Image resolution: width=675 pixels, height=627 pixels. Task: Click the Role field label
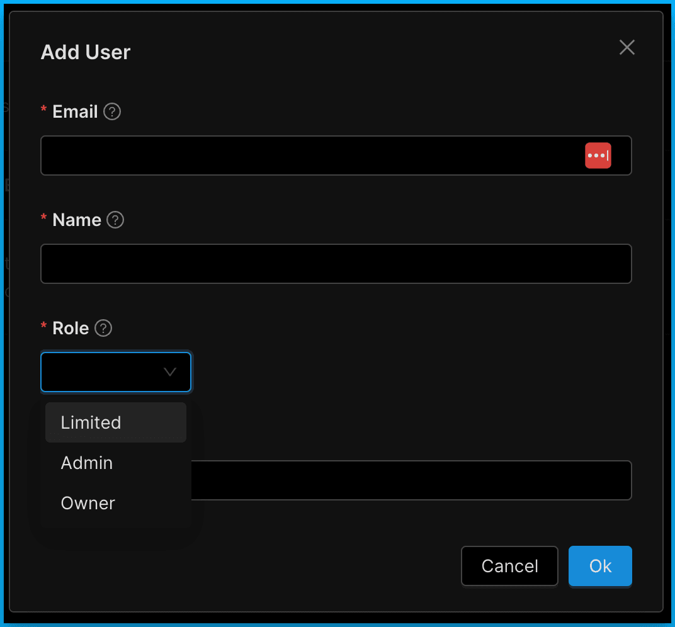[71, 329]
